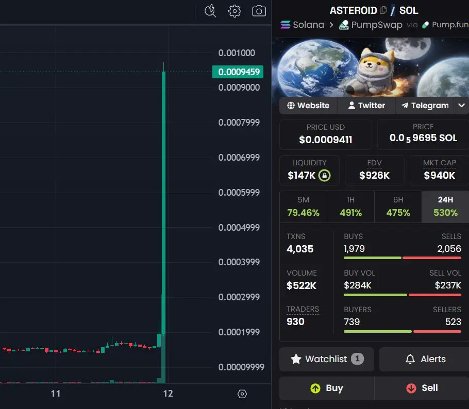Screen dimensions: 469x409
Task: Click the Watchlist count badge 1
Action: point(357,359)
